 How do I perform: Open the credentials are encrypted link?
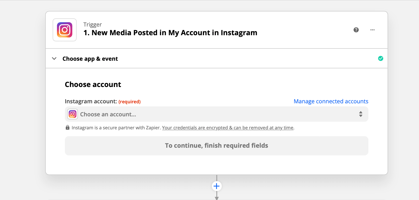click(x=228, y=128)
